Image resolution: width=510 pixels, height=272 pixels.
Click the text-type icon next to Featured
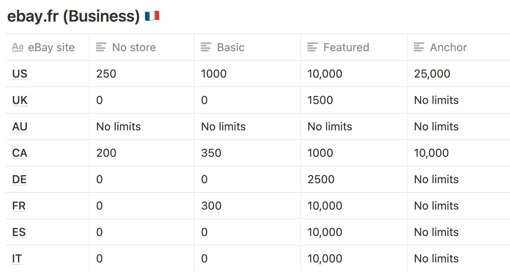pos(313,47)
